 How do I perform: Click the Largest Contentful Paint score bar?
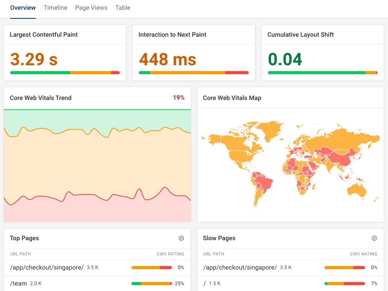(x=65, y=72)
